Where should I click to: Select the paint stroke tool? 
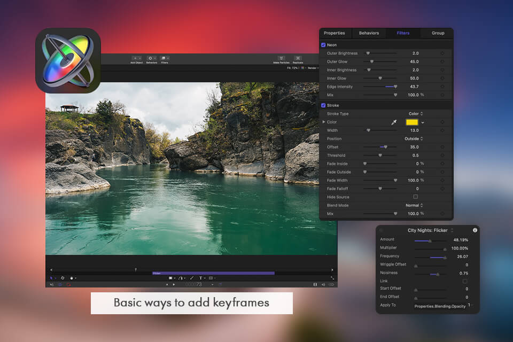pyautogui.click(x=192, y=278)
